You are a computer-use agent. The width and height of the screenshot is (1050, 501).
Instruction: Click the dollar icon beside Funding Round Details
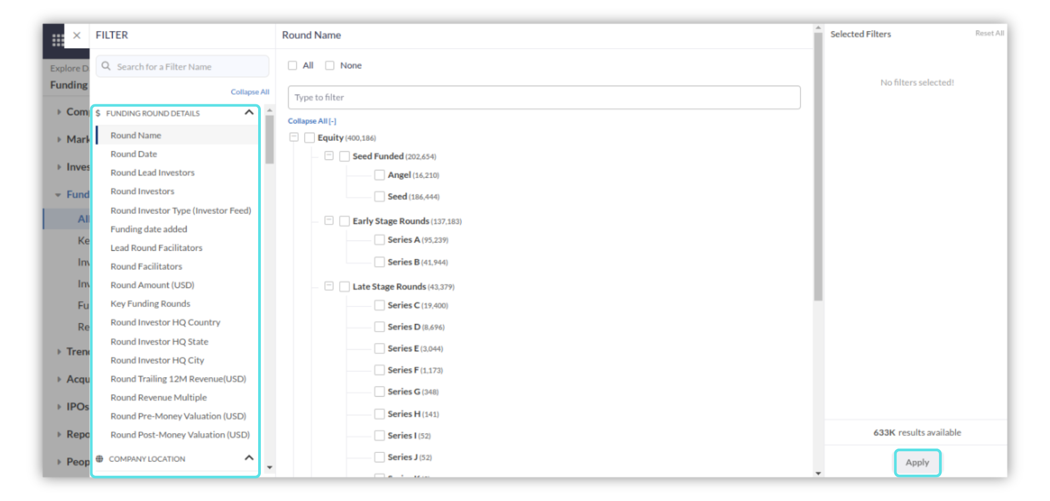(x=98, y=113)
